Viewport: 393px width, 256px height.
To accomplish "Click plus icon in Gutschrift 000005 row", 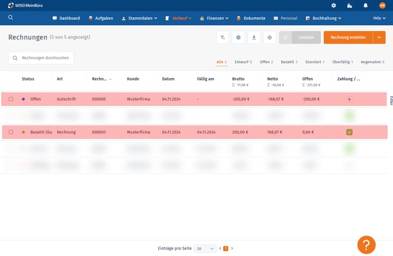I will click(x=350, y=99).
